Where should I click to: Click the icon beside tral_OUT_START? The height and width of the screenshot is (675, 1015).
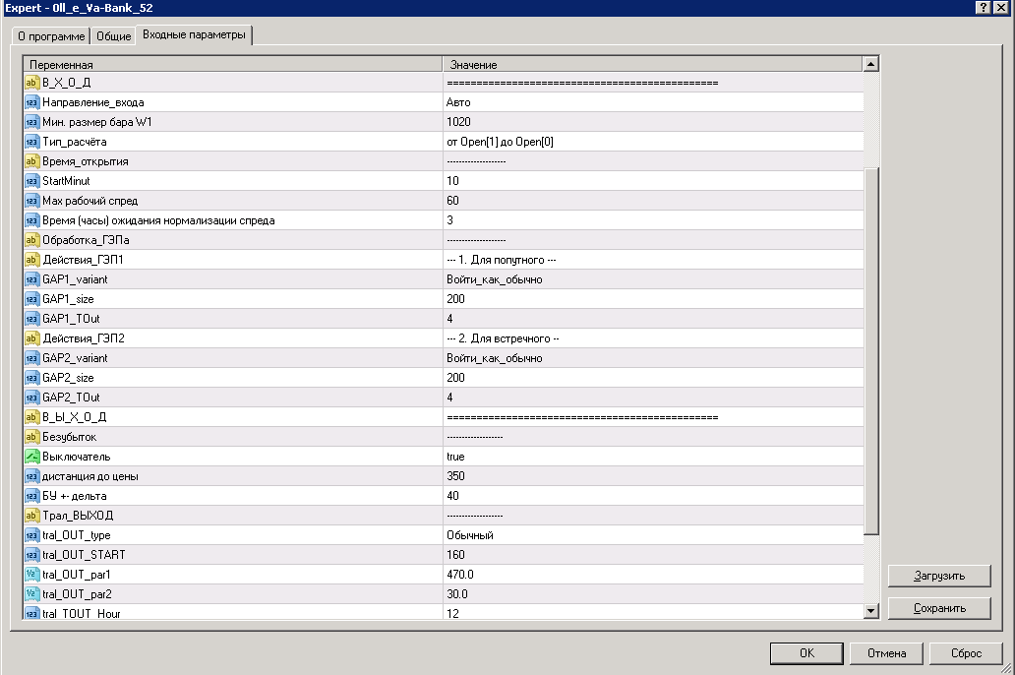pos(31,555)
